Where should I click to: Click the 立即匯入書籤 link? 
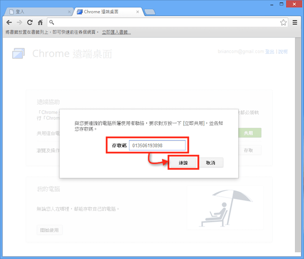(116, 32)
